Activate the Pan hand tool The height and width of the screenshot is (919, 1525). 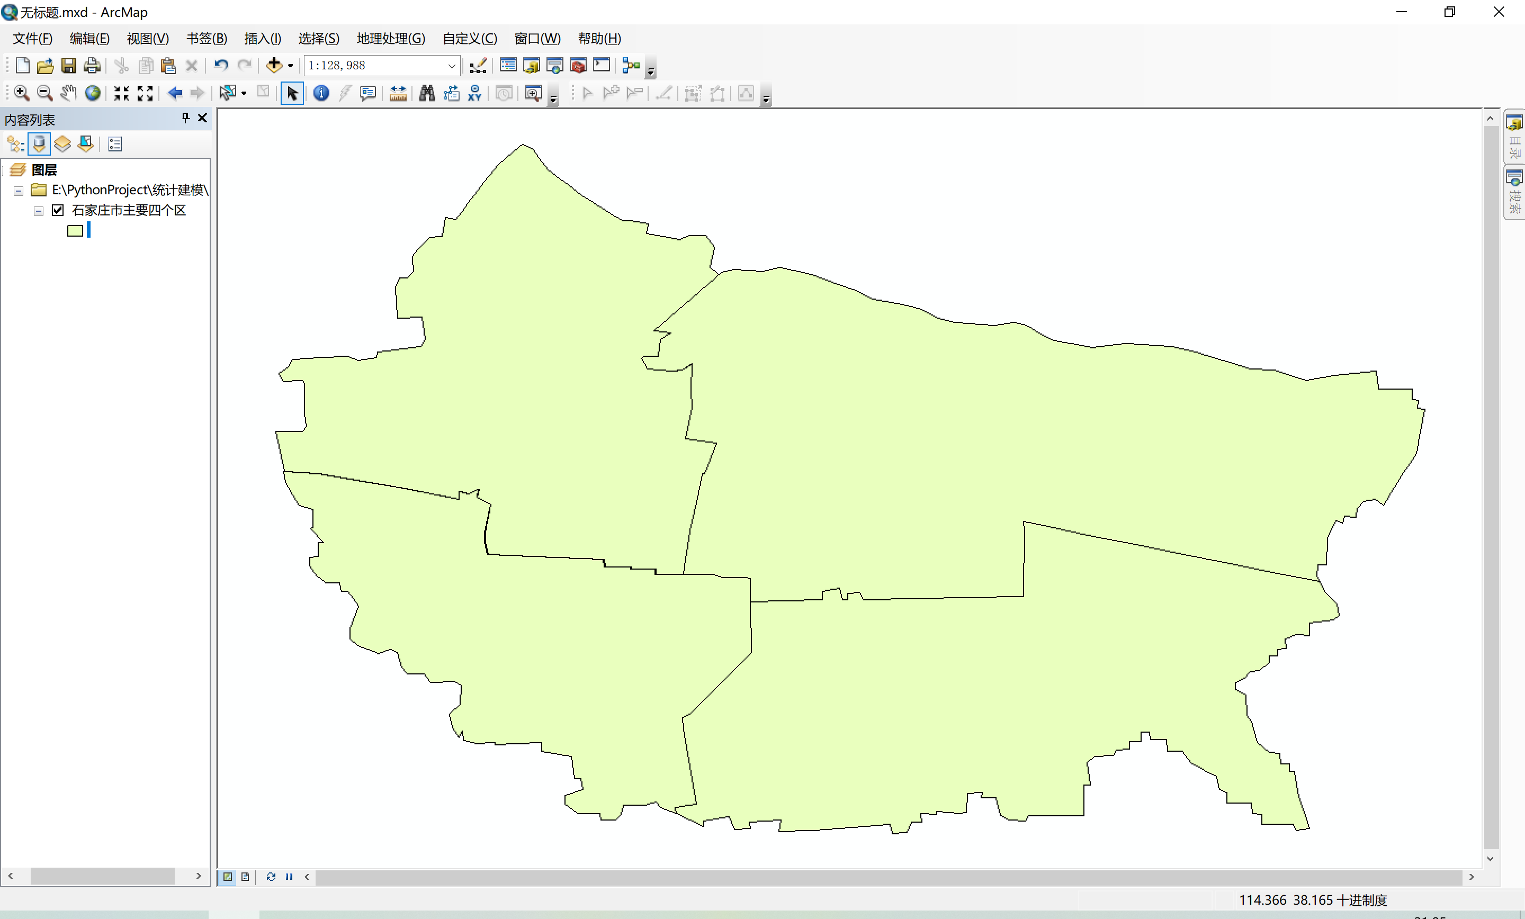coord(68,93)
